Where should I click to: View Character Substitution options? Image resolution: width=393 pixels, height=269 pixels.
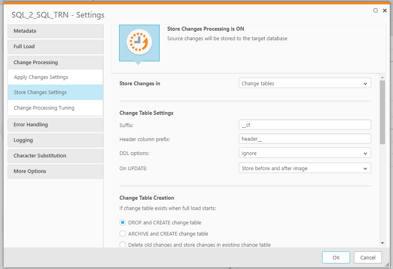click(x=55, y=156)
